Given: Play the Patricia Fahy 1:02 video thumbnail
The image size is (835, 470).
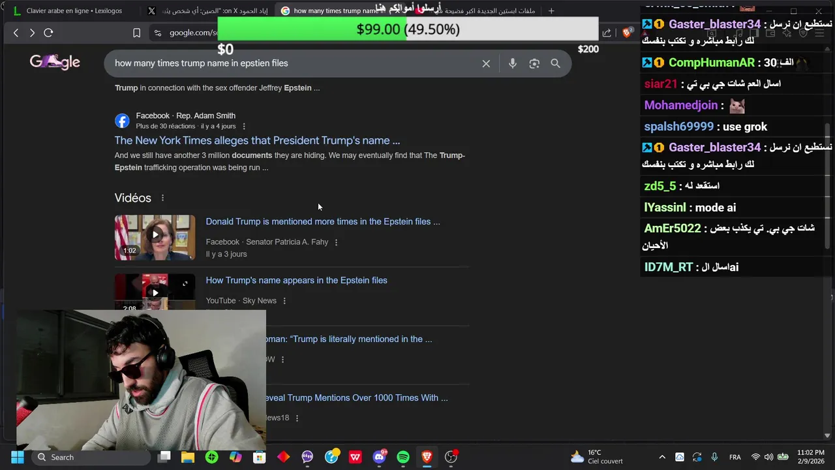Looking at the screenshot, I should tap(155, 238).
